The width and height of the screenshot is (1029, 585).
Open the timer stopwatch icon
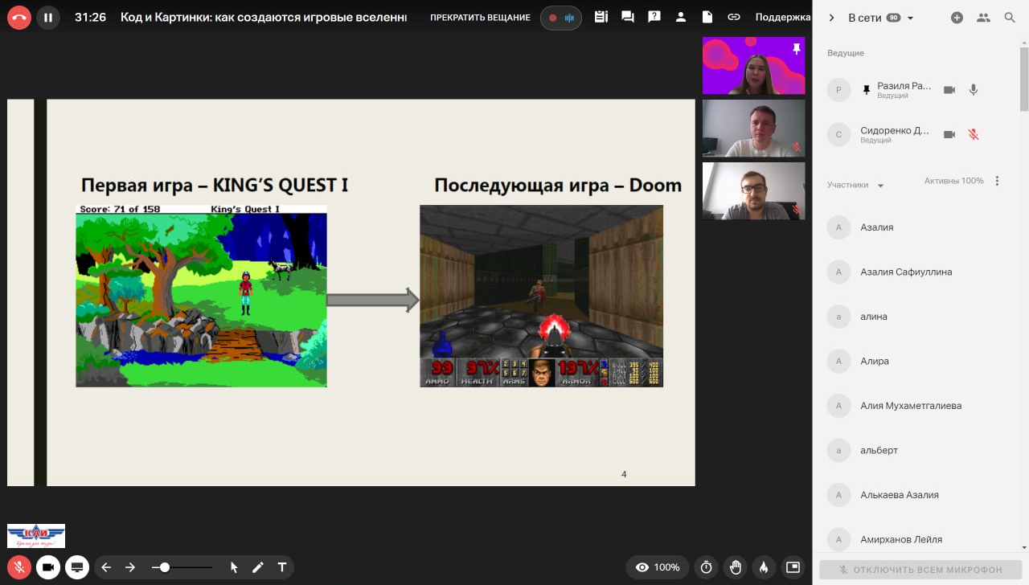click(x=706, y=567)
